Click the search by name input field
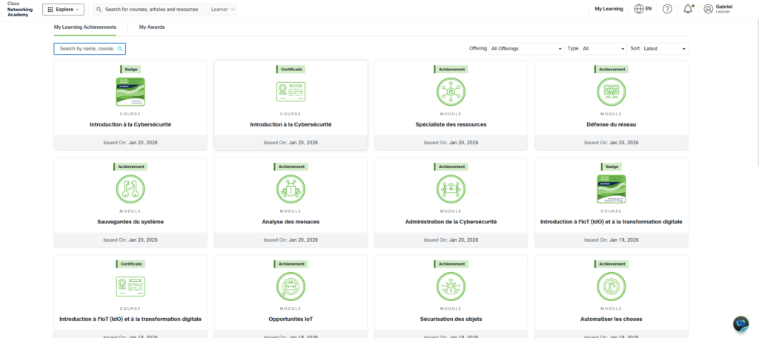This screenshot has width=759, height=338. point(86,49)
